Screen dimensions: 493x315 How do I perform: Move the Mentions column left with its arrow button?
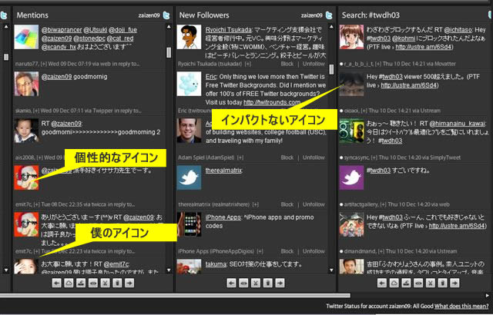click(56, 283)
